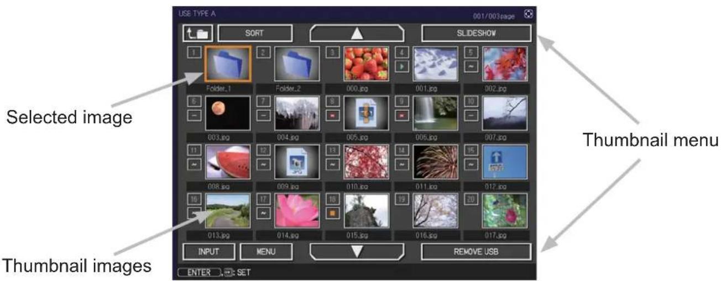Click the red icon beside 006.jpg thumbnail

[x=403, y=115]
